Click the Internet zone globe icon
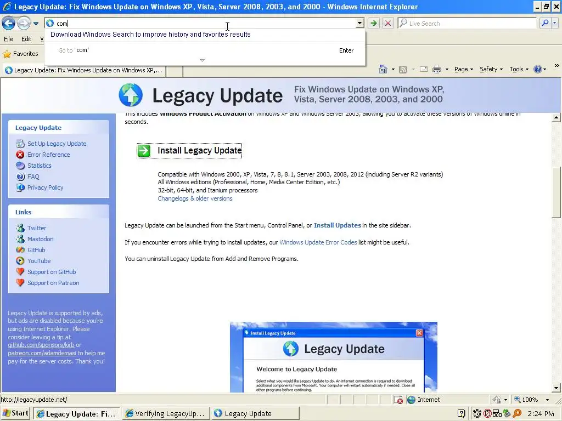Screen dimensions: 562x421 412,400
